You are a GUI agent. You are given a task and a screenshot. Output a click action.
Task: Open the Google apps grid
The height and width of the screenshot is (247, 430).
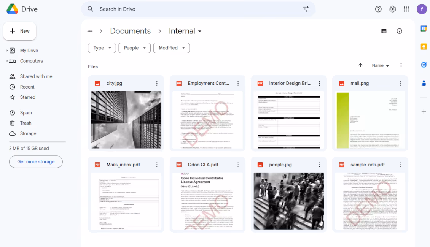click(x=406, y=9)
